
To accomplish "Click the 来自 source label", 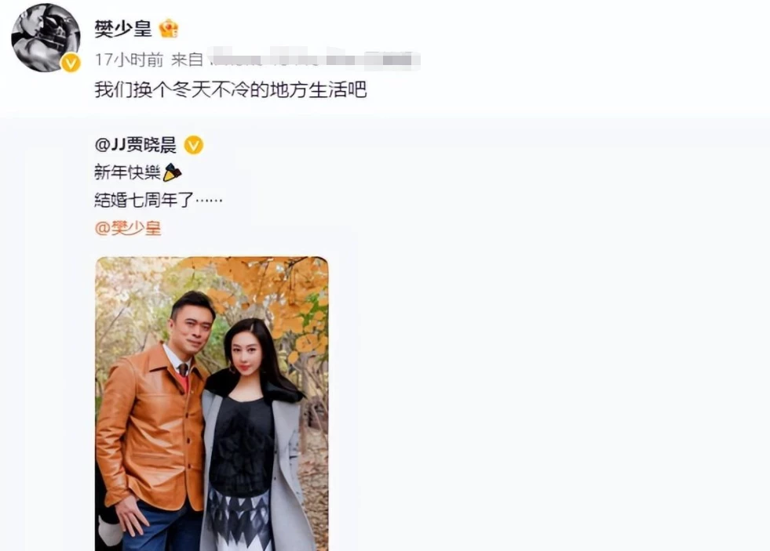I will 187,60.
